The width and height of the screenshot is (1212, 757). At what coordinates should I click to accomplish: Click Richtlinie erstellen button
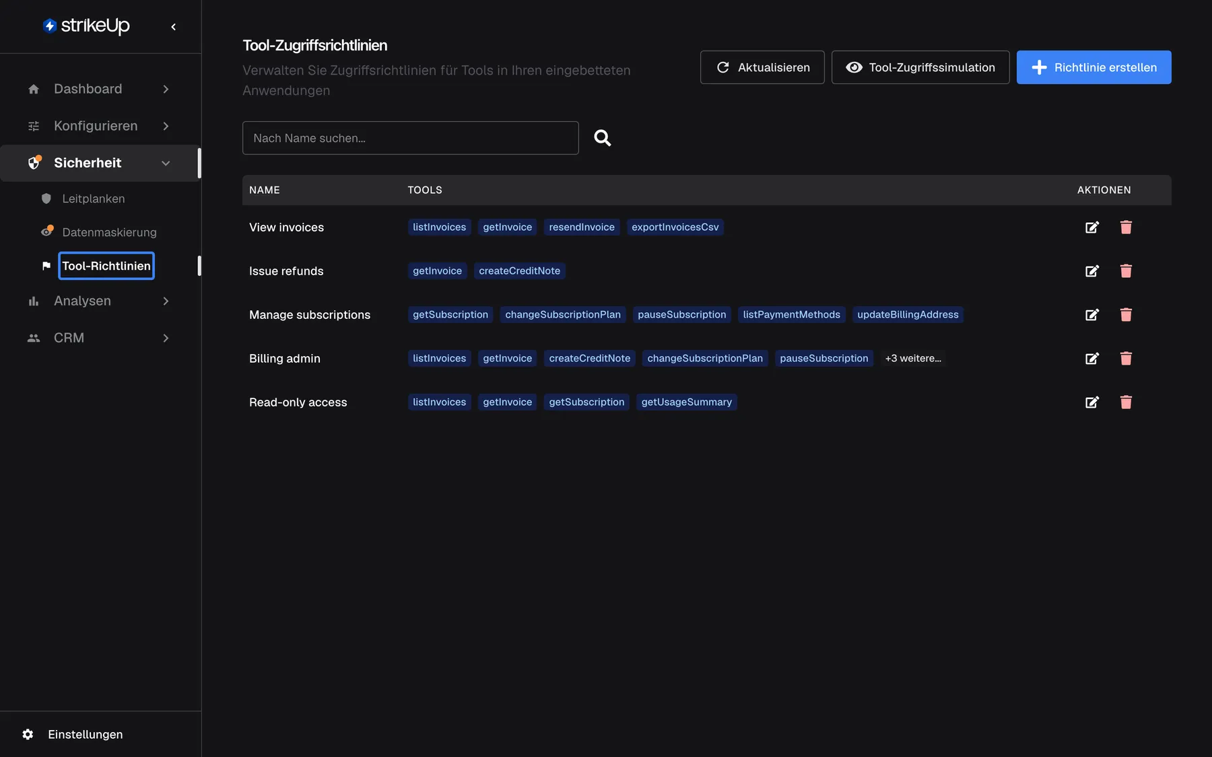click(x=1093, y=67)
